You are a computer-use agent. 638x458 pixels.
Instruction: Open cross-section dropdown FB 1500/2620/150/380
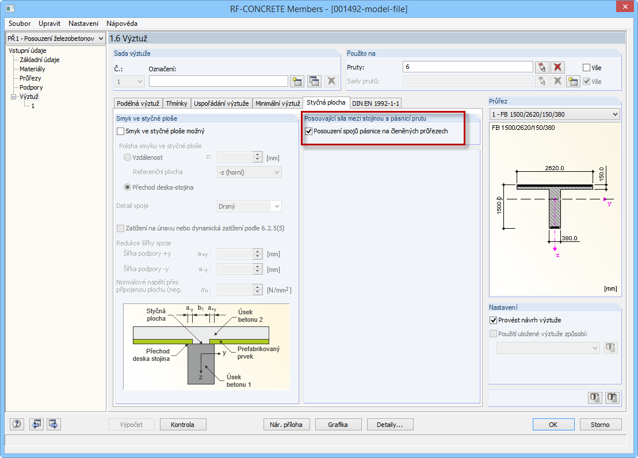(555, 114)
